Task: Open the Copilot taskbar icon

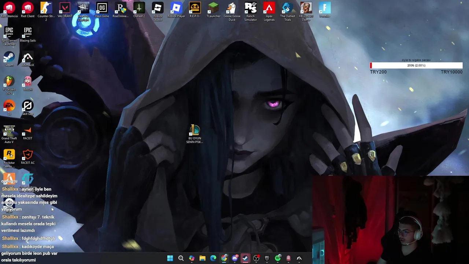Action: click(x=192, y=258)
